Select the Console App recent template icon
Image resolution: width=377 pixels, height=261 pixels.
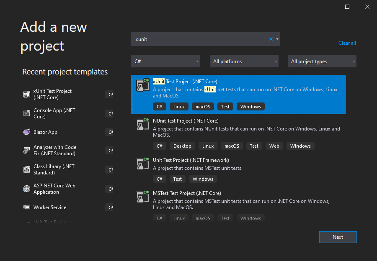(x=26, y=114)
